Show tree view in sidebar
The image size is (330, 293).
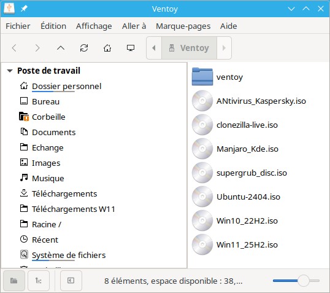click(x=39, y=281)
